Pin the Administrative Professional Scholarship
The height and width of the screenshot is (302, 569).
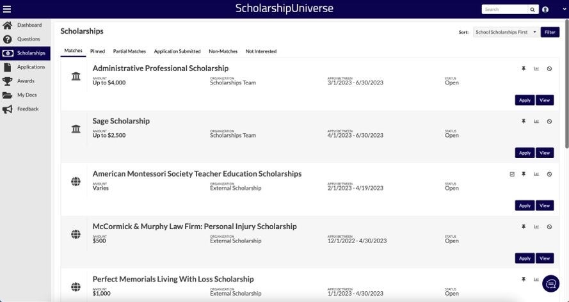pos(524,68)
